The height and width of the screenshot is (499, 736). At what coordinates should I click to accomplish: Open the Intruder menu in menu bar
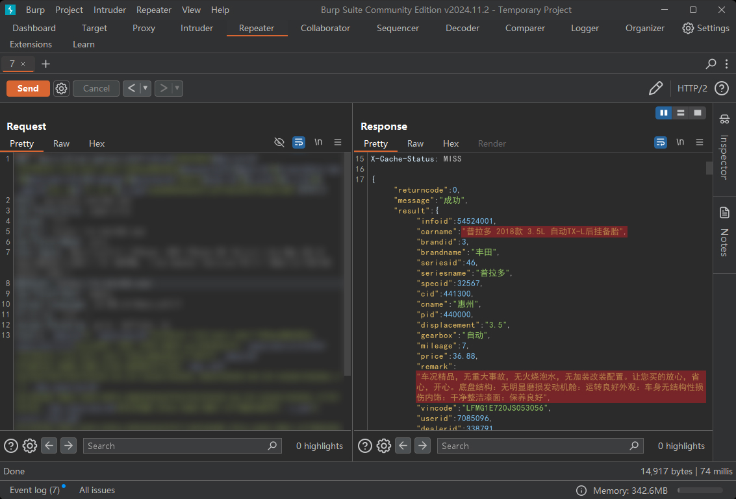coord(110,10)
